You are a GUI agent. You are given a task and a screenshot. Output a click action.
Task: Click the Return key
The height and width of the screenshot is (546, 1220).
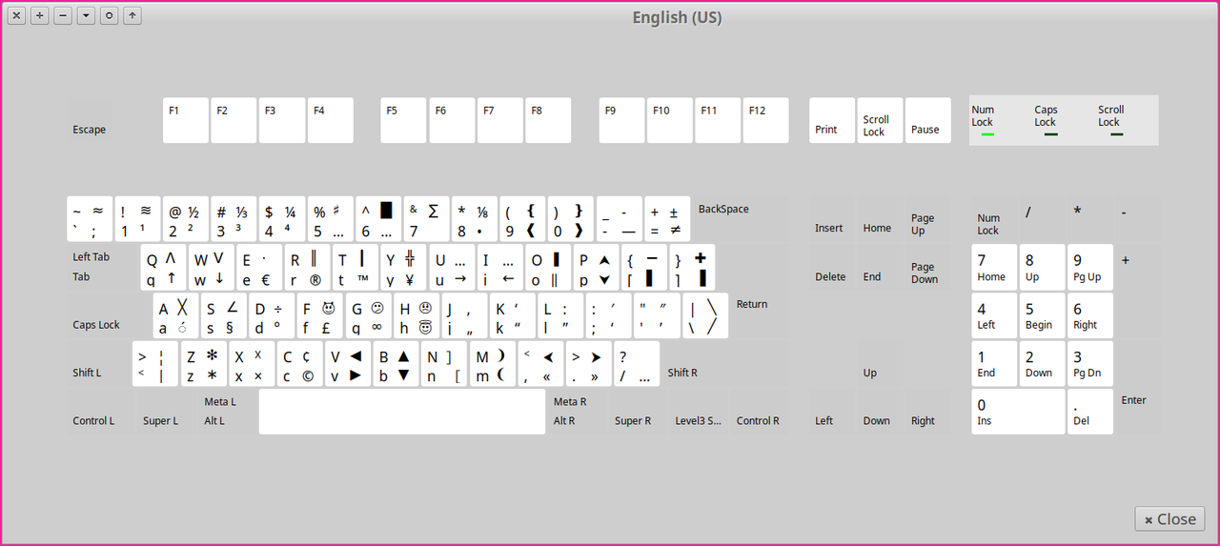[x=760, y=316]
